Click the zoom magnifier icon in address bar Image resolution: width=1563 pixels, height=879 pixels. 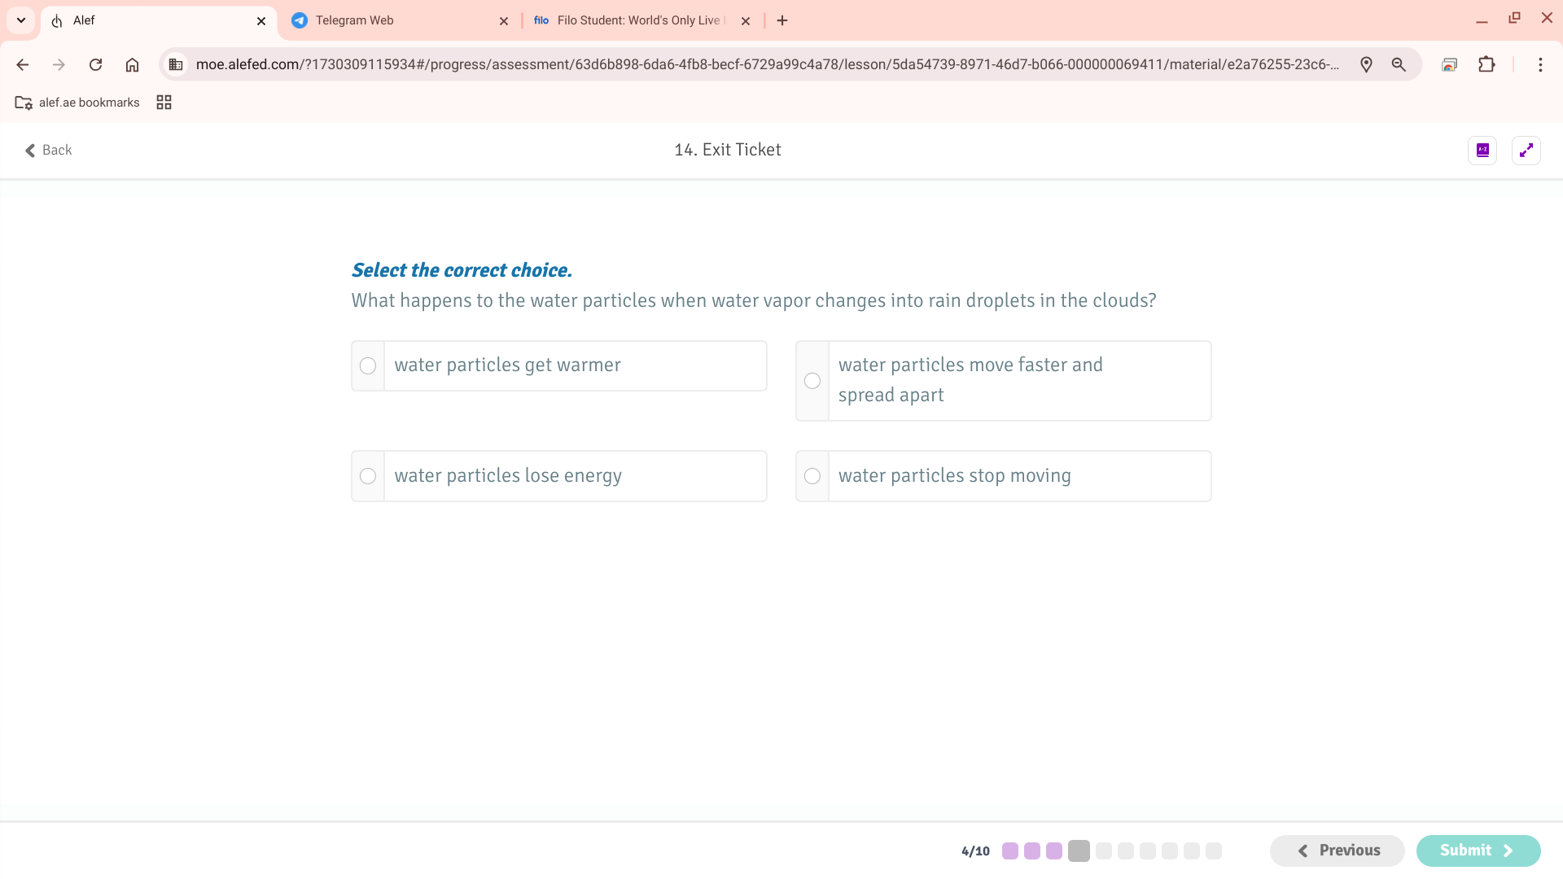coord(1399,64)
